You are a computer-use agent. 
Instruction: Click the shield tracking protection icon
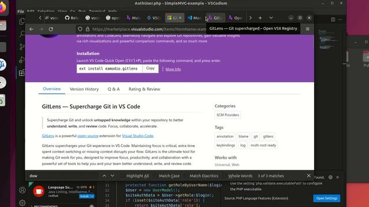80,29
